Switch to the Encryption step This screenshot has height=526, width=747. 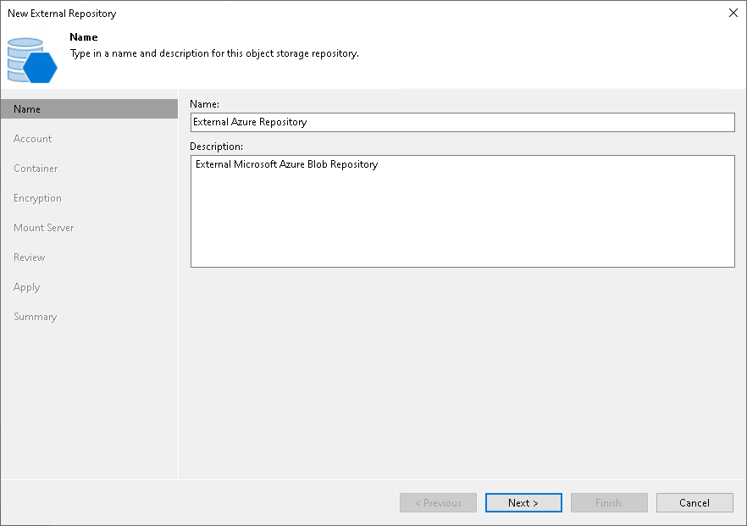pyautogui.click(x=37, y=198)
